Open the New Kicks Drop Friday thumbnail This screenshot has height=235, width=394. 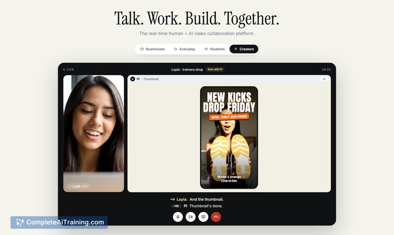229,138
